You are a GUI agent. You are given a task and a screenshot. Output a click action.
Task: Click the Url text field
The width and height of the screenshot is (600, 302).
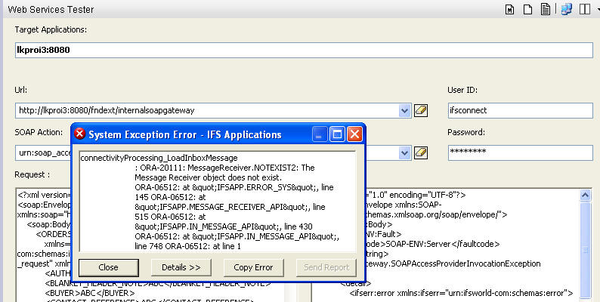pos(206,110)
